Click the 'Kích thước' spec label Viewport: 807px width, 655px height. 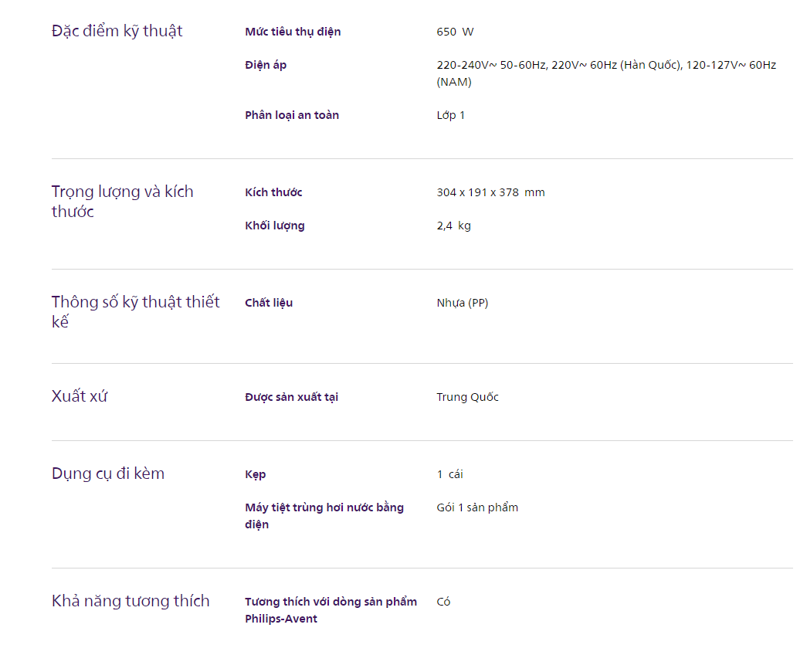[x=273, y=192]
